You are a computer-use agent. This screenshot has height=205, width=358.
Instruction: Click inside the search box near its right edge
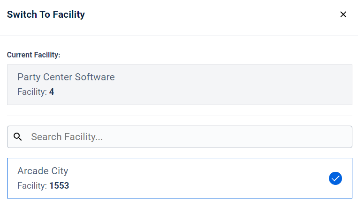(x=338, y=137)
